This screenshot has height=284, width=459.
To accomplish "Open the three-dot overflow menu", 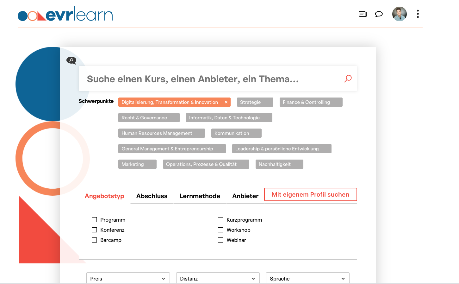I will [x=418, y=14].
